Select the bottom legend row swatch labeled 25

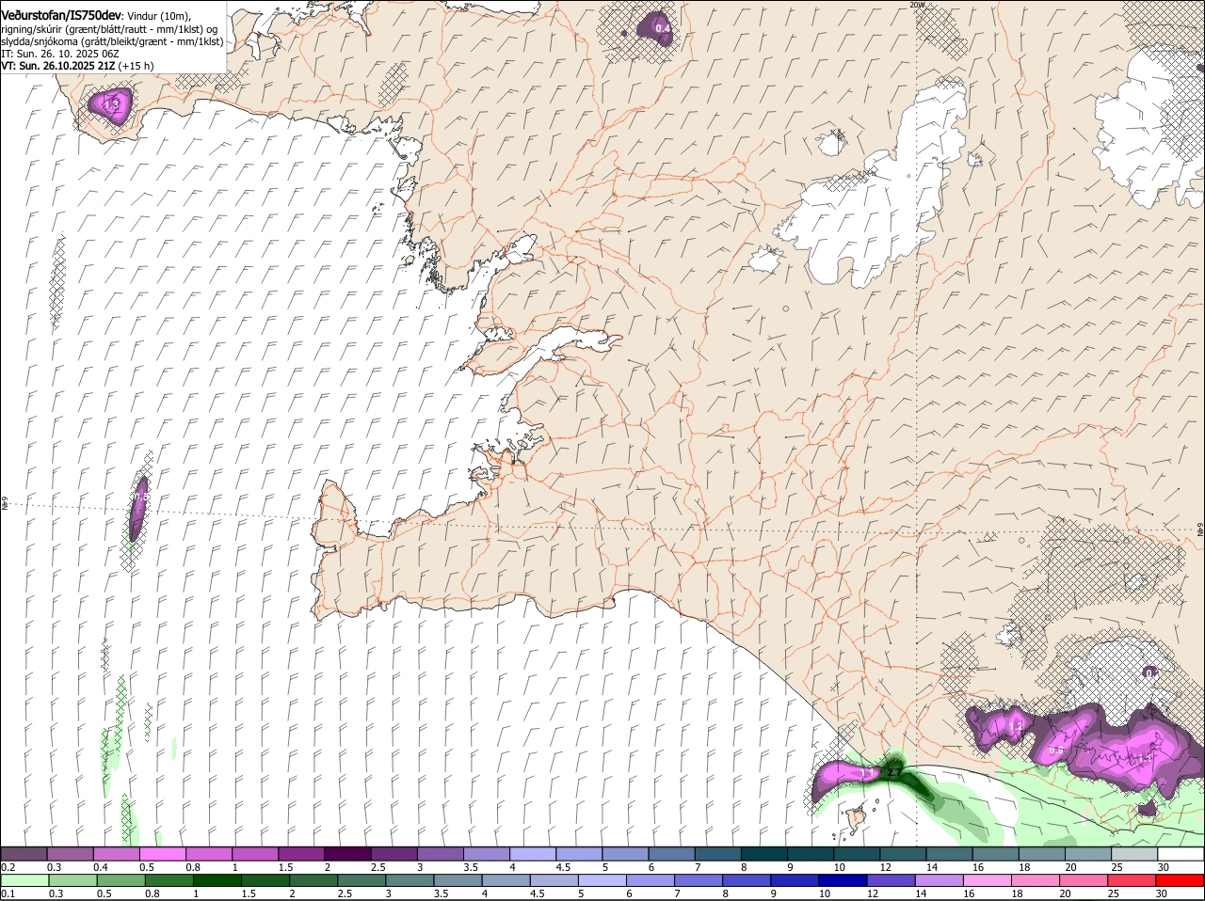[1132, 880]
